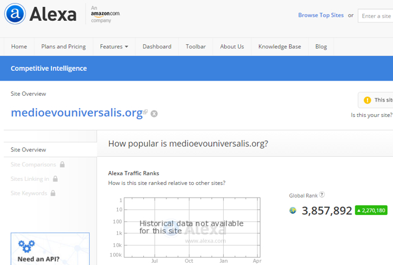Viewport: 393px width, 265px height.
Task: Click the Alexa Traffic Ranks chart
Action: (192, 228)
